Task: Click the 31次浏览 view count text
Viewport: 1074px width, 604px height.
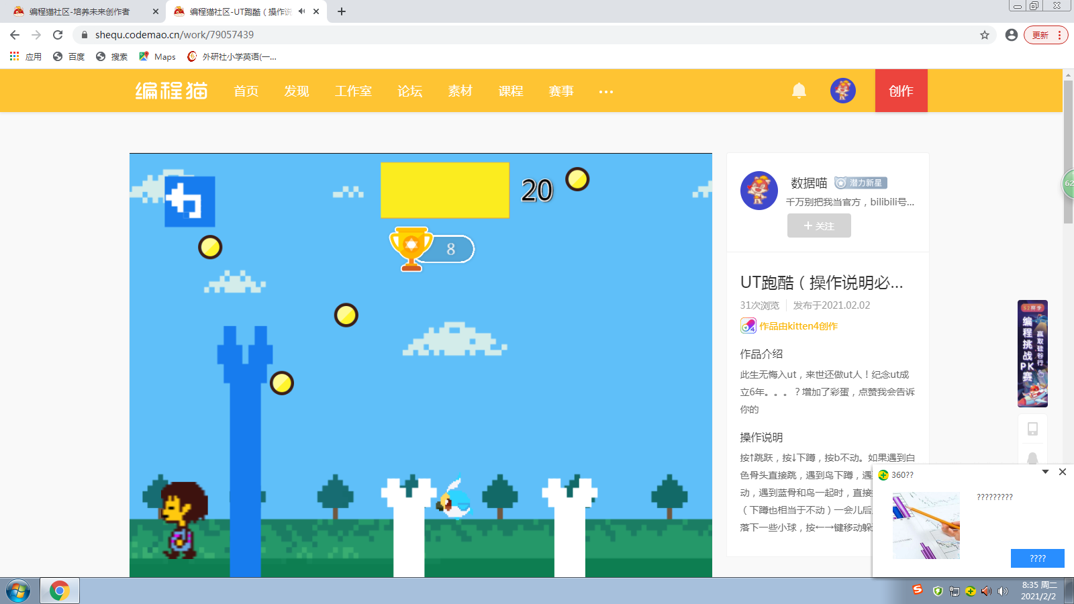Action: coord(760,305)
